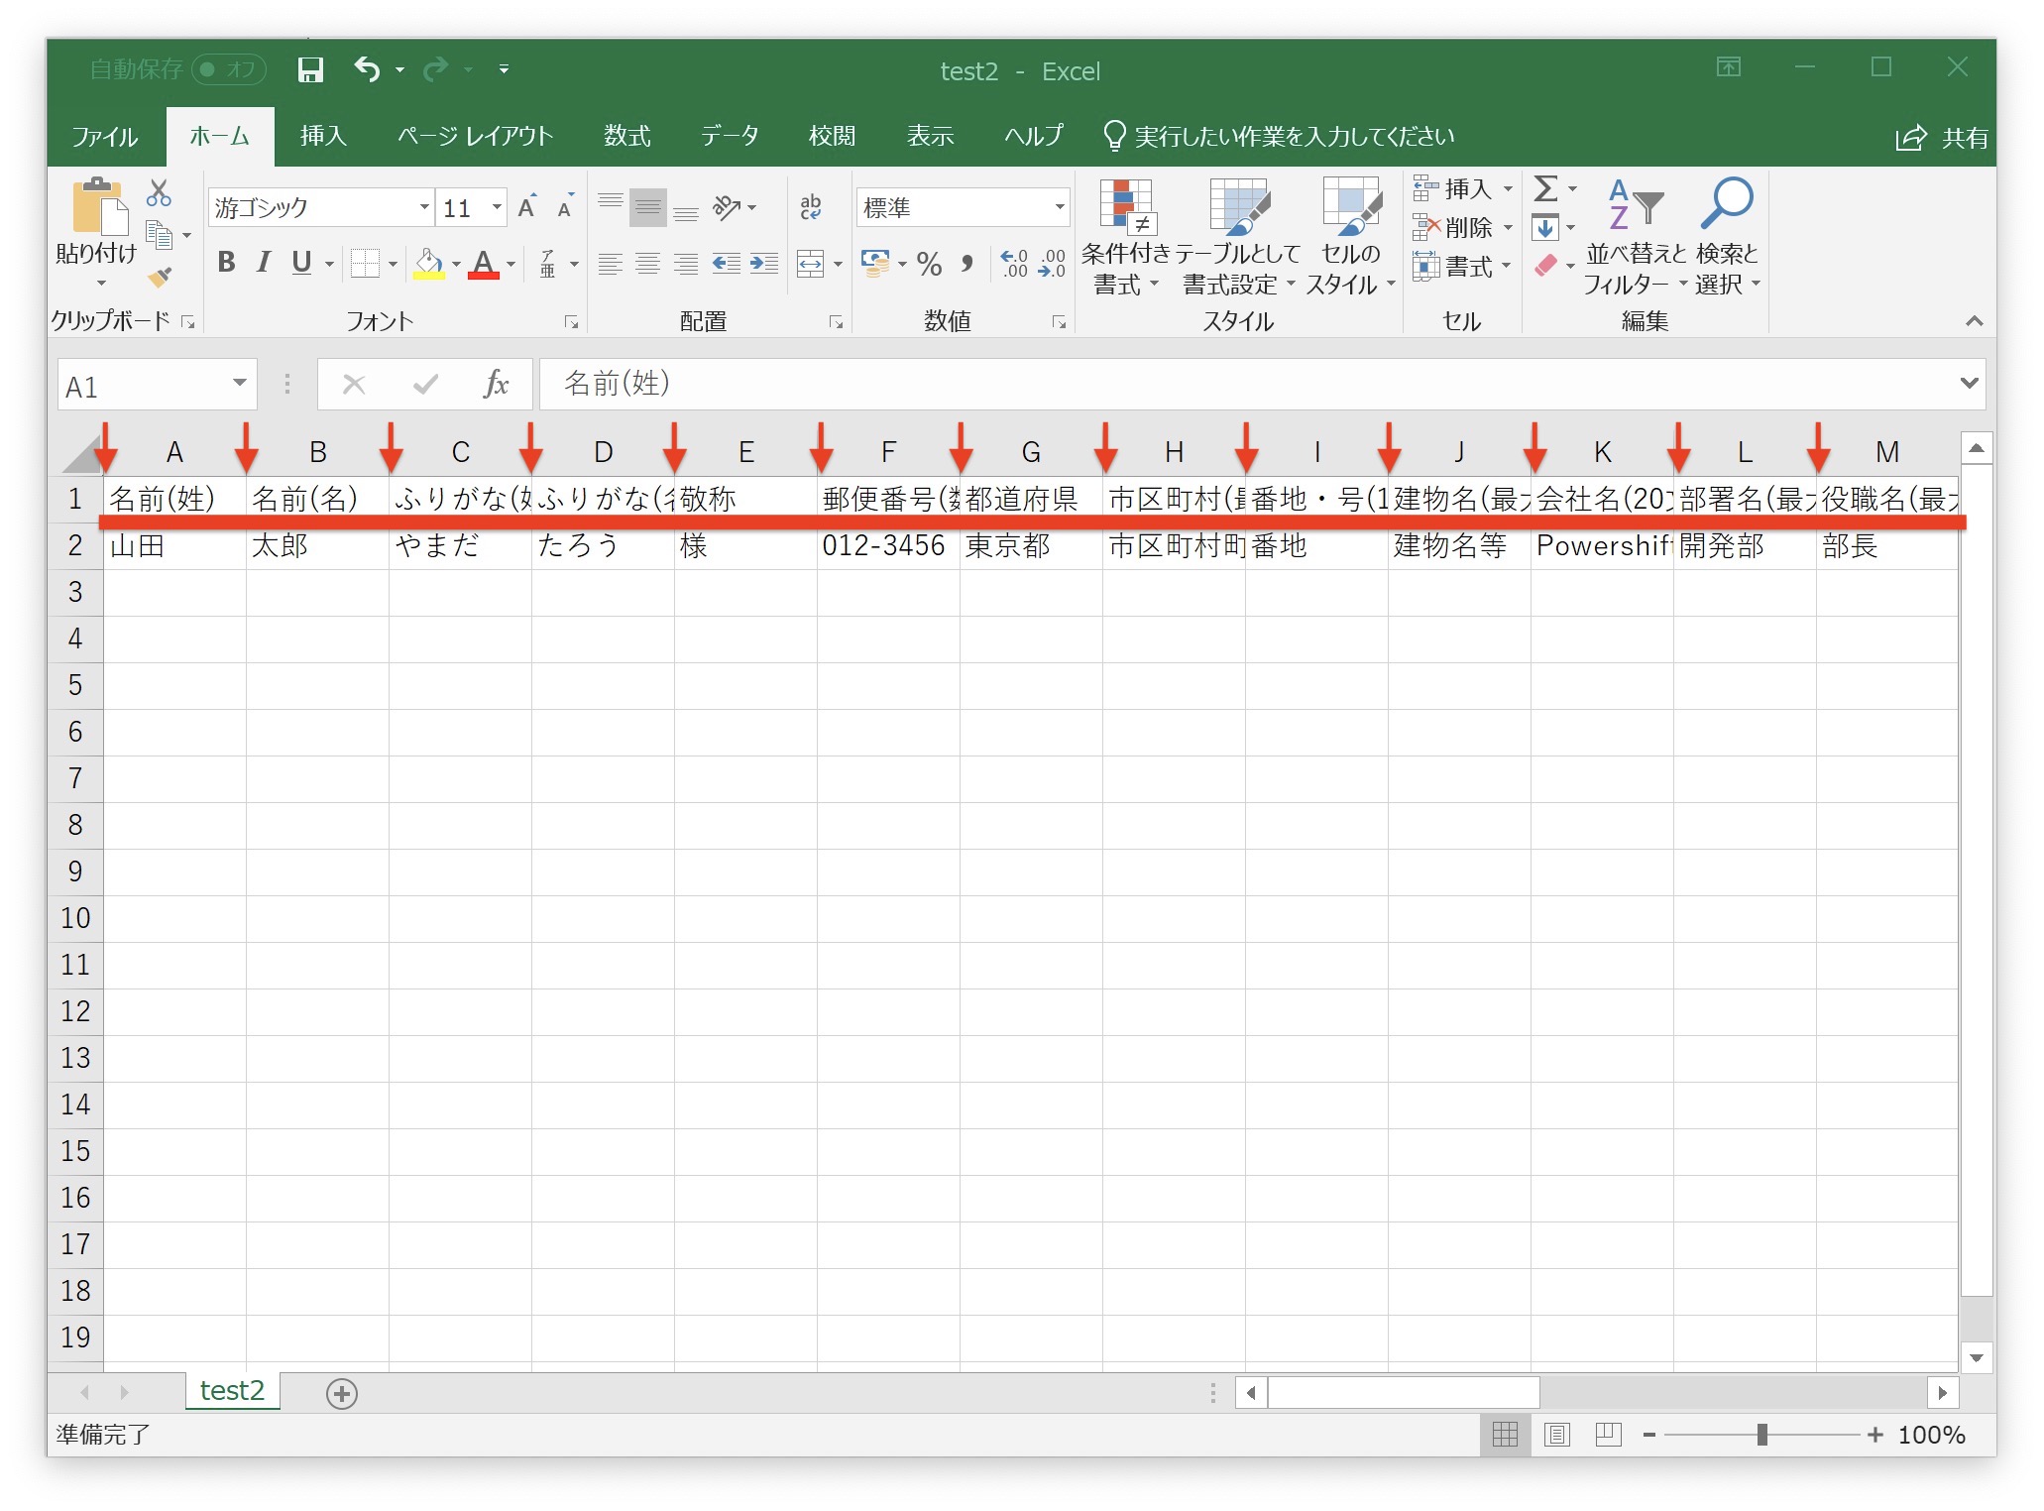Click the Percent Style icon
Screen dimensions: 2044x1511
pyautogui.click(x=929, y=264)
